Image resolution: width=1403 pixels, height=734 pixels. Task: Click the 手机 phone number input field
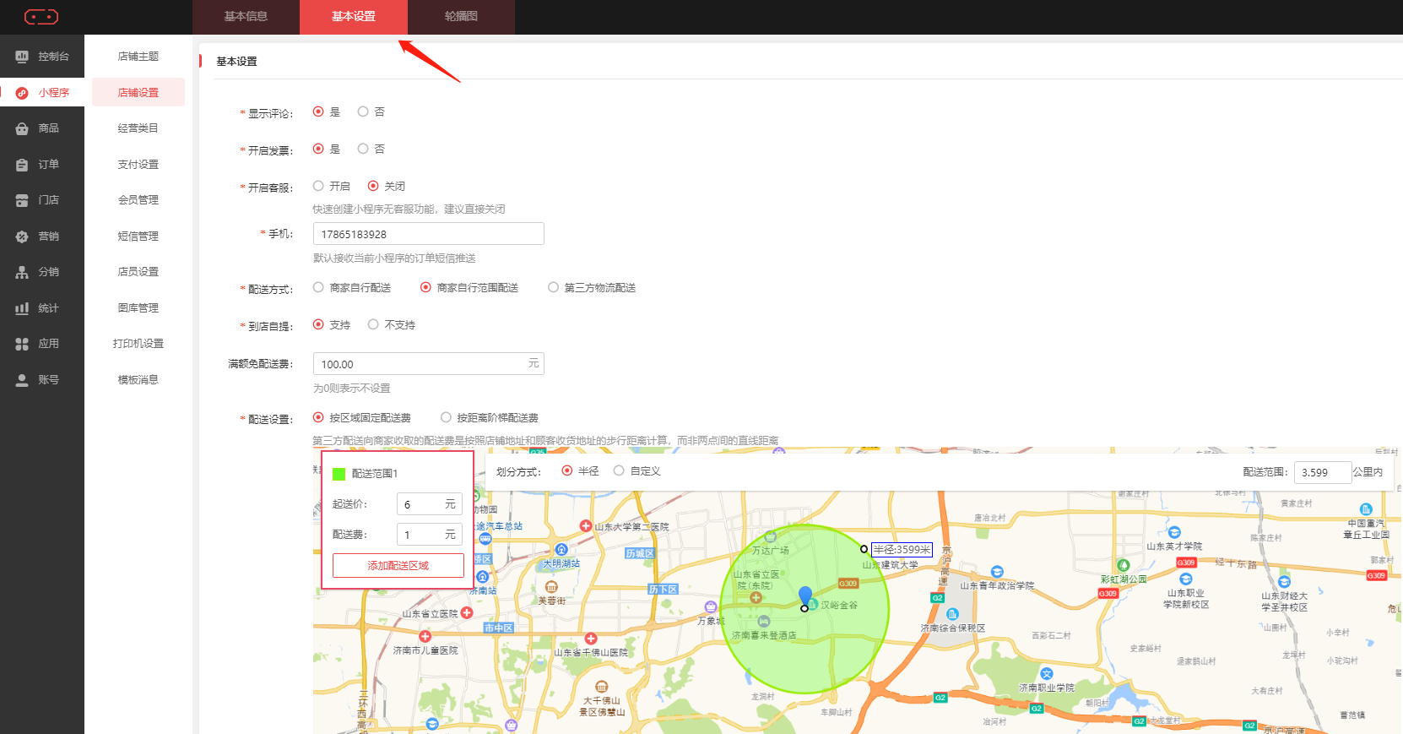coord(428,234)
